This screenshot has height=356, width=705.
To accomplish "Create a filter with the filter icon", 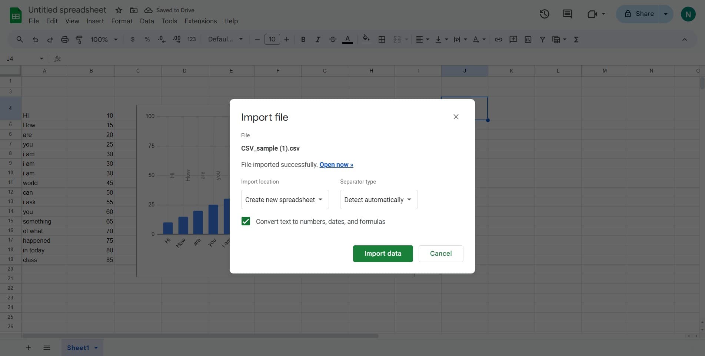I will tap(542, 39).
